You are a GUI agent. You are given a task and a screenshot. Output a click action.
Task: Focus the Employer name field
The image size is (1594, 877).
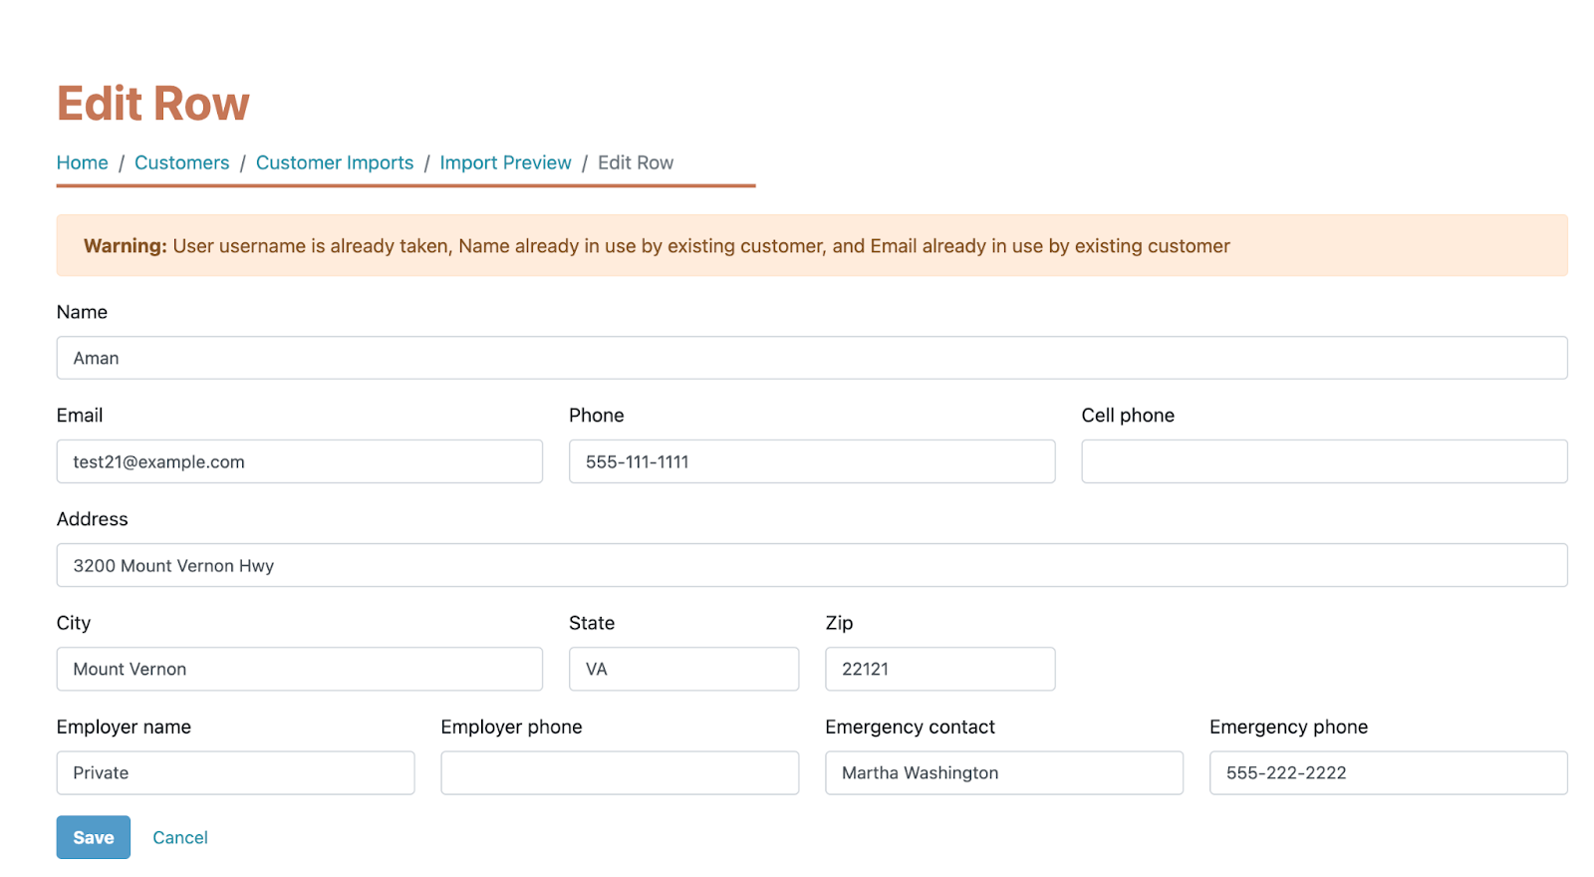(x=235, y=772)
